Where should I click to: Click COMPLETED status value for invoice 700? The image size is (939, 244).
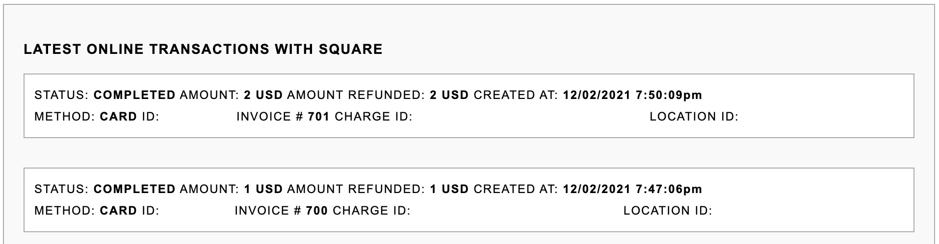pyautogui.click(x=134, y=189)
